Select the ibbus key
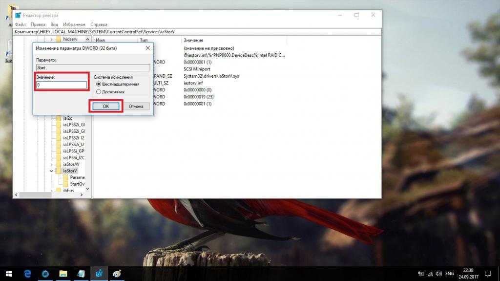The image size is (500, 281). pyautogui.click(x=68, y=191)
